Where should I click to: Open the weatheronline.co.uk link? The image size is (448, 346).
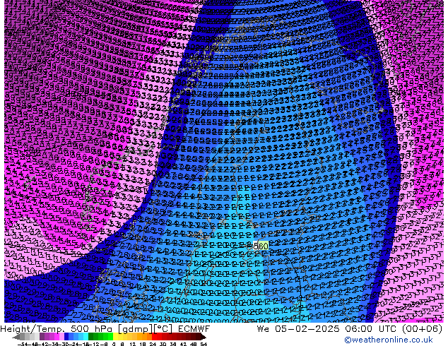(388, 340)
